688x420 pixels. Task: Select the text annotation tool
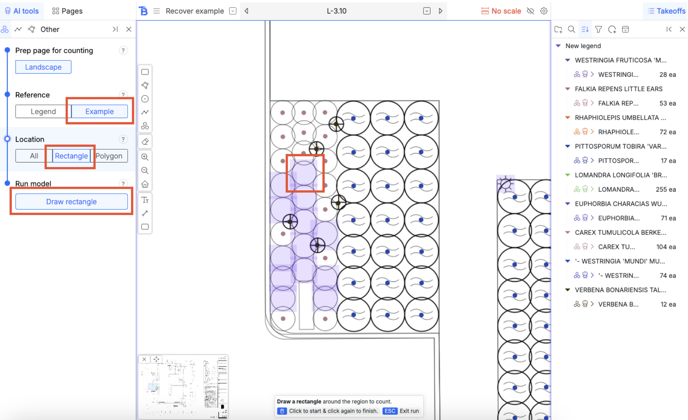coord(145,200)
